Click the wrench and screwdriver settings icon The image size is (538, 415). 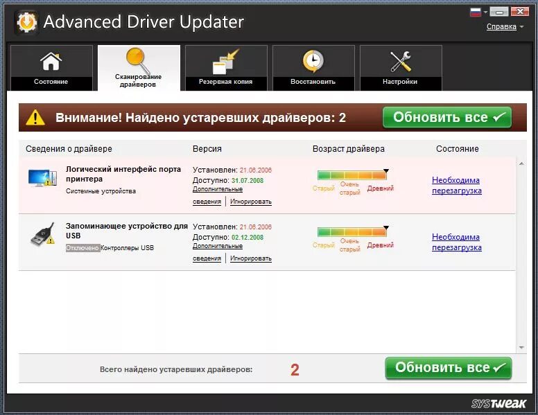pos(401,62)
